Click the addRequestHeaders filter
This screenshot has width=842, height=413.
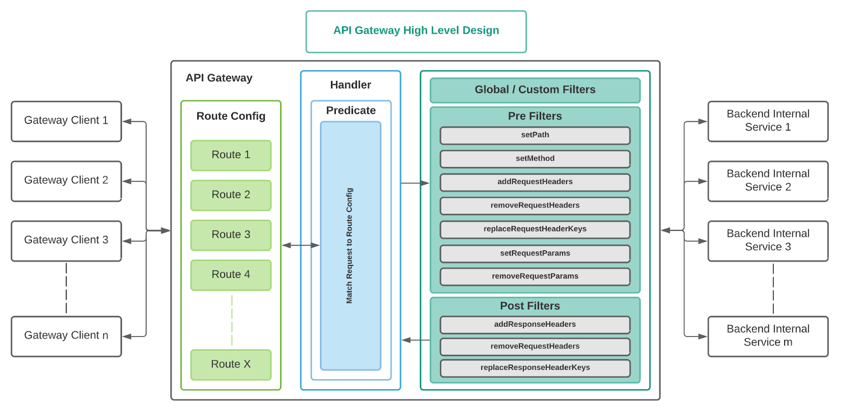(535, 182)
